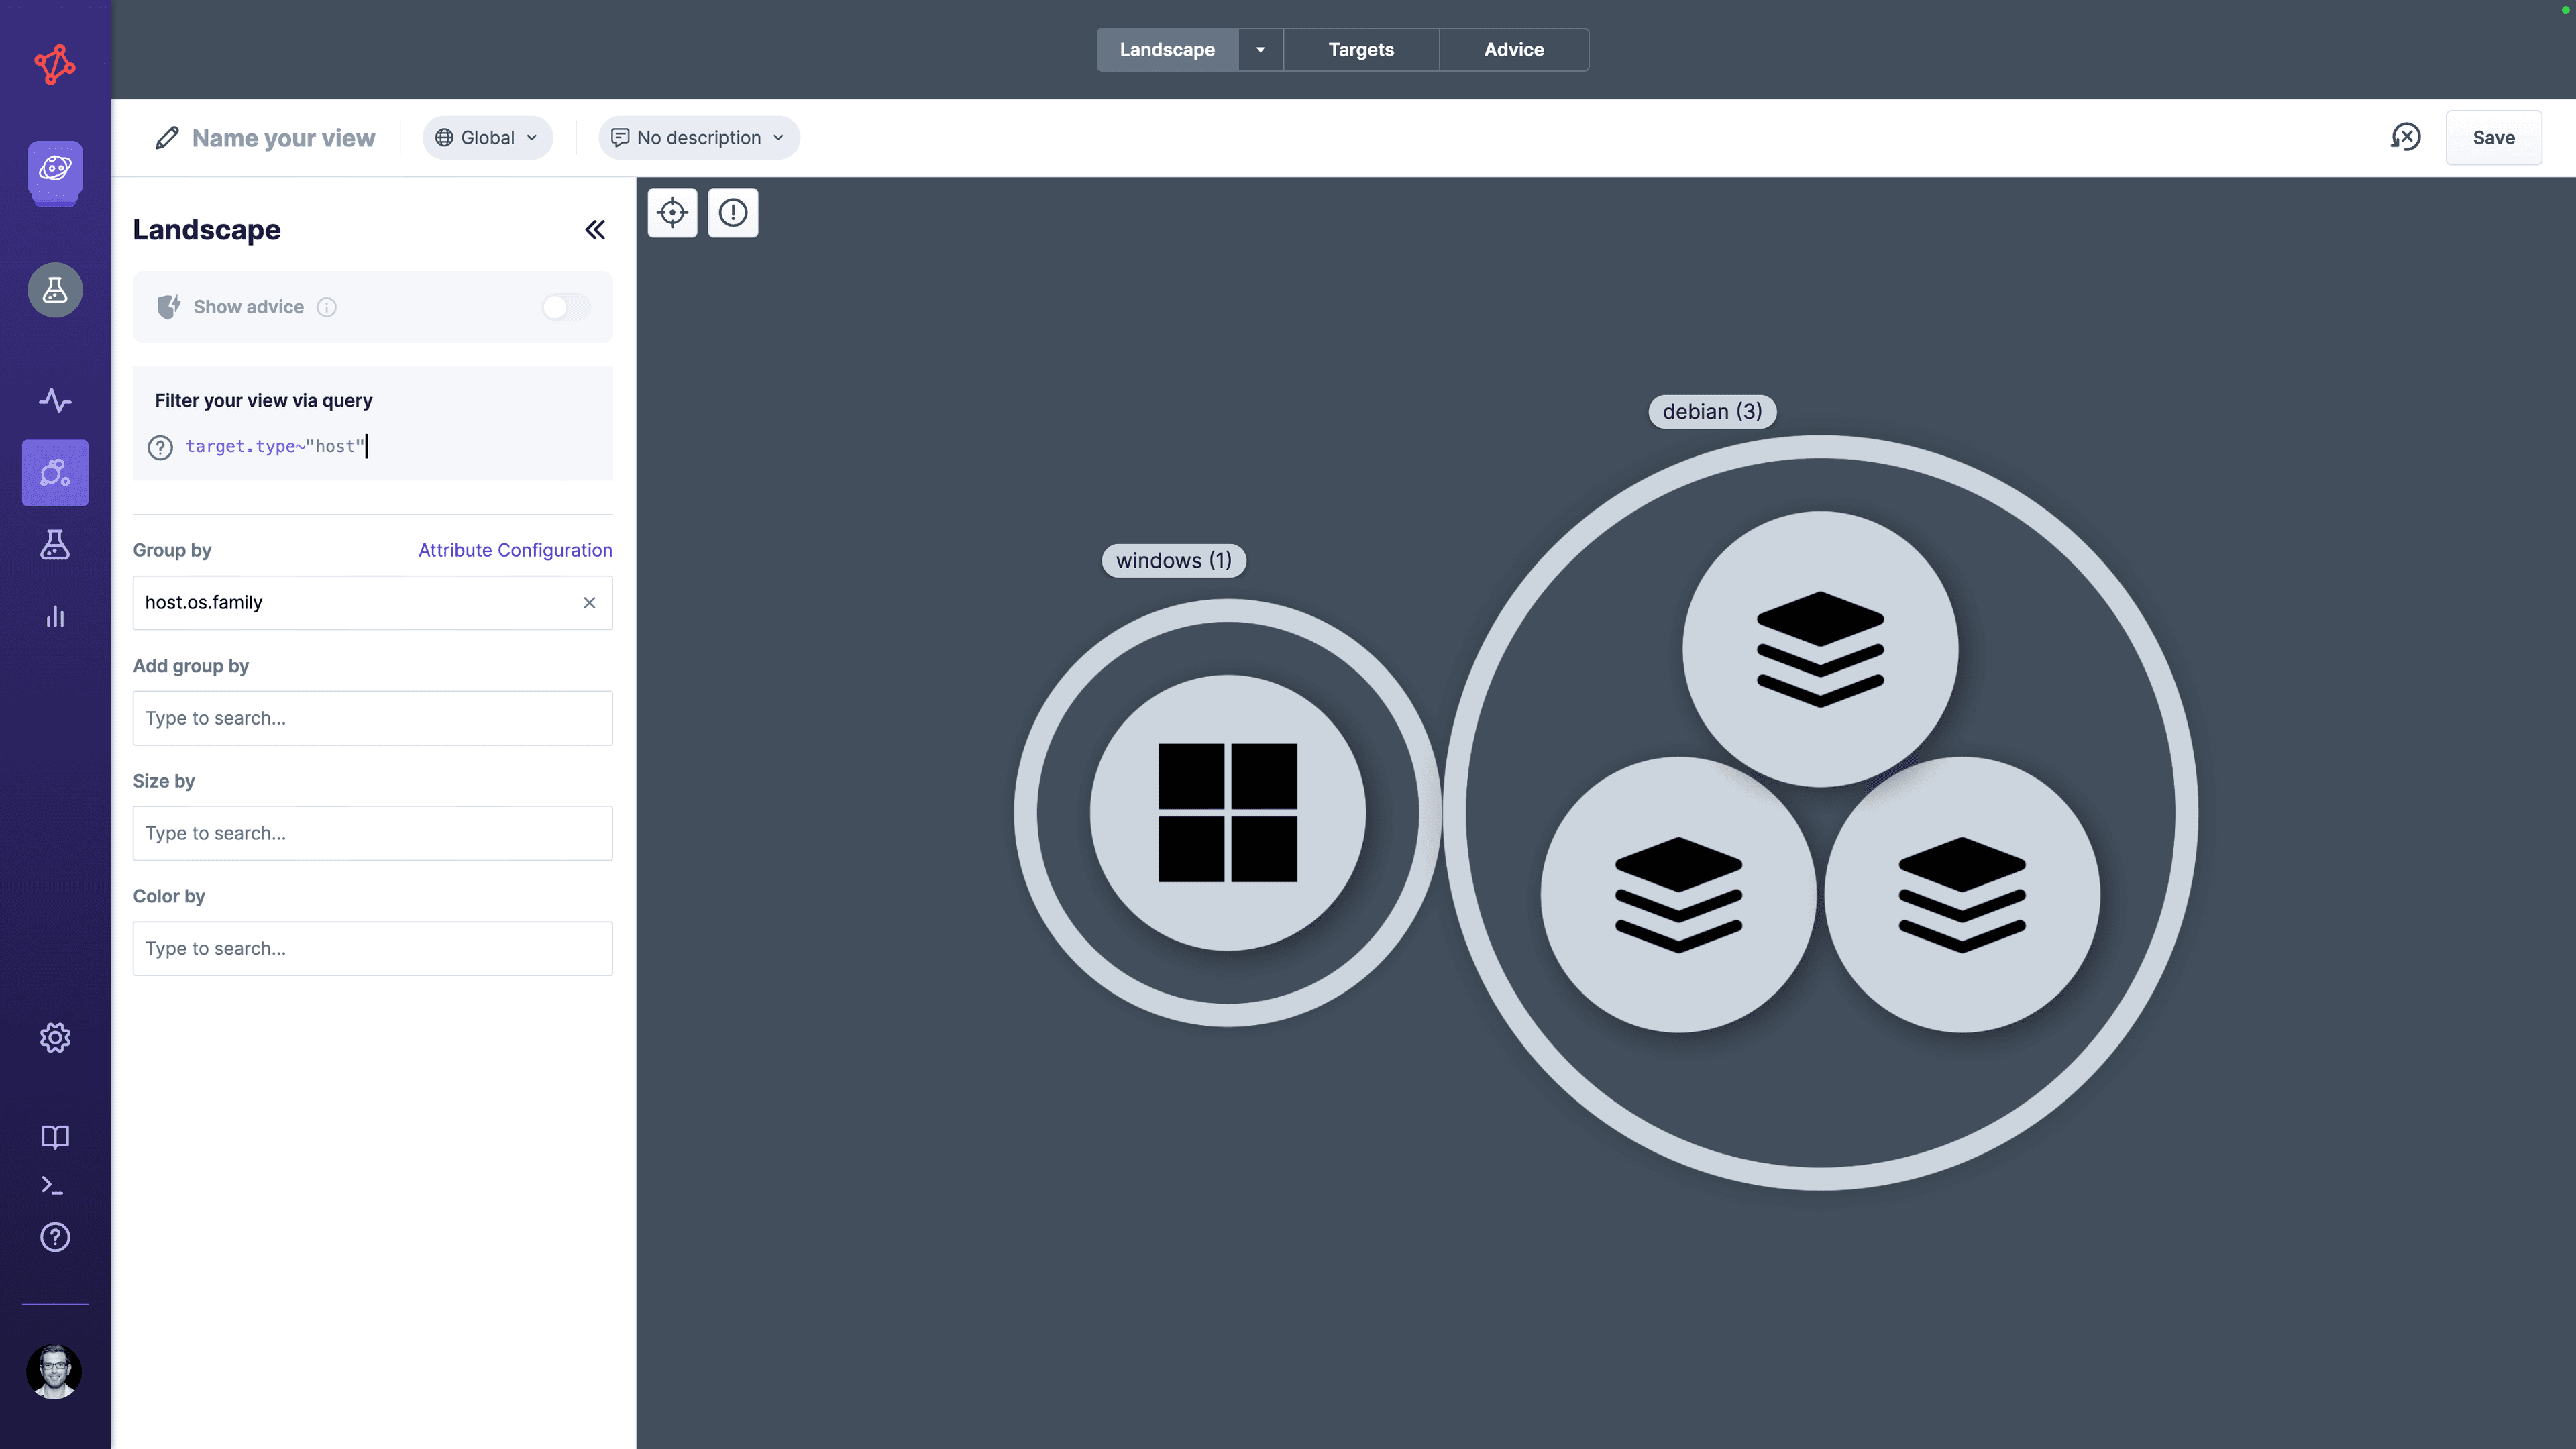Open the Global scope dropdown
The image size is (2576, 1449).
487,138
